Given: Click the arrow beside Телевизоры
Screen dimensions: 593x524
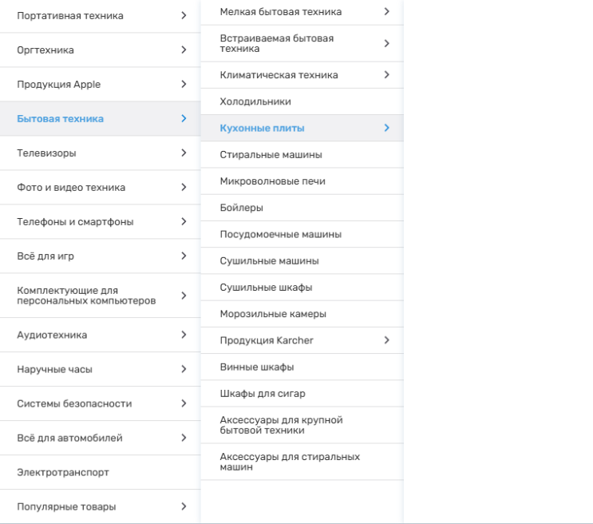Looking at the screenshot, I should (x=184, y=153).
